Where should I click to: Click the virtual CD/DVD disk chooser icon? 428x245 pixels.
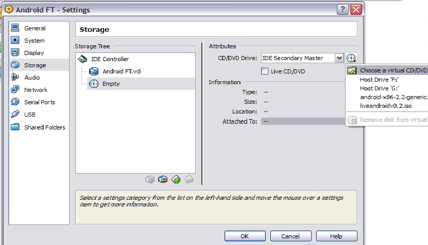[351, 58]
